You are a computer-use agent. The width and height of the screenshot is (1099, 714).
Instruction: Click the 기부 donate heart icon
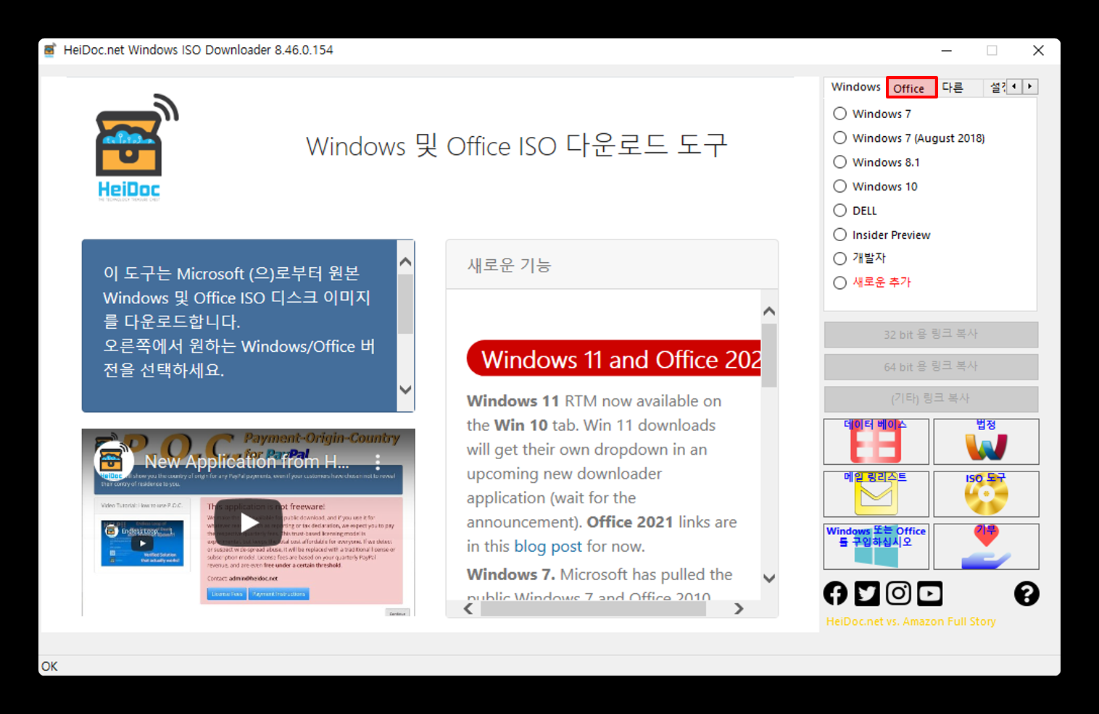pyautogui.click(x=986, y=547)
